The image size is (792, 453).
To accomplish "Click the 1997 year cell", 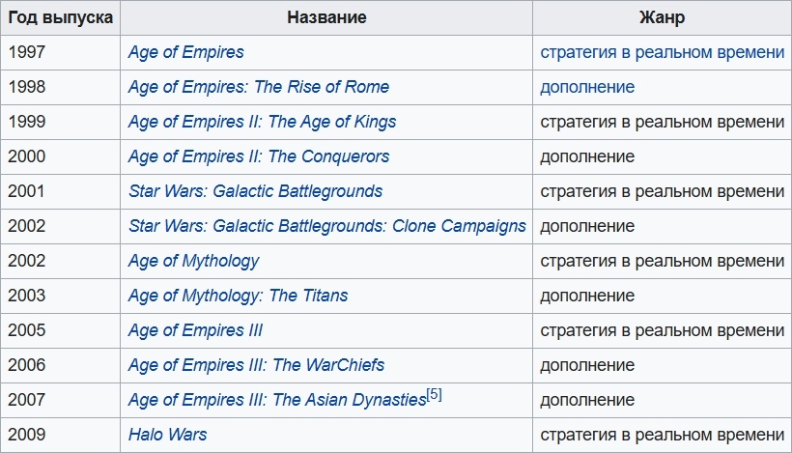I will pos(26,52).
